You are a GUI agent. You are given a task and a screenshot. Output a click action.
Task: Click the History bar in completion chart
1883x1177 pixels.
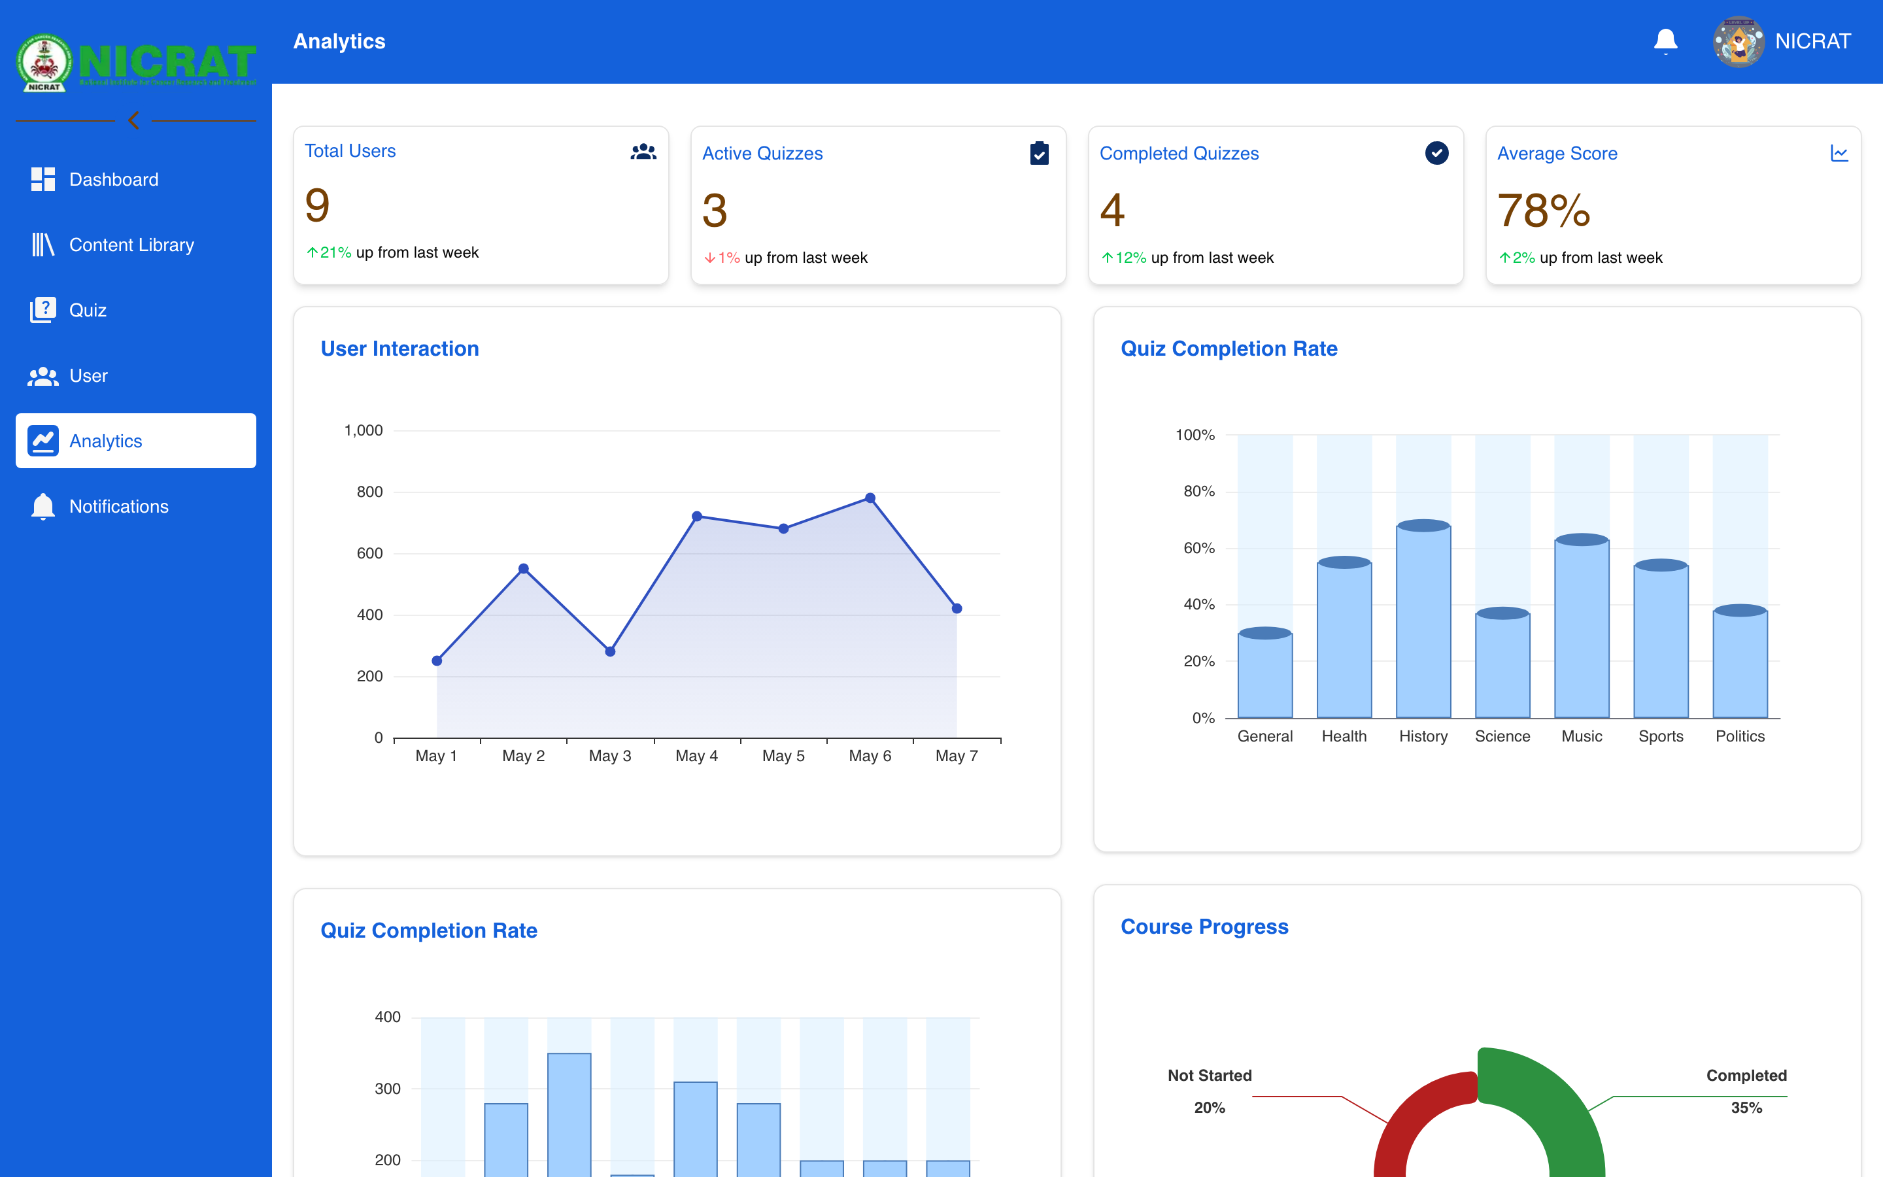[1423, 619]
